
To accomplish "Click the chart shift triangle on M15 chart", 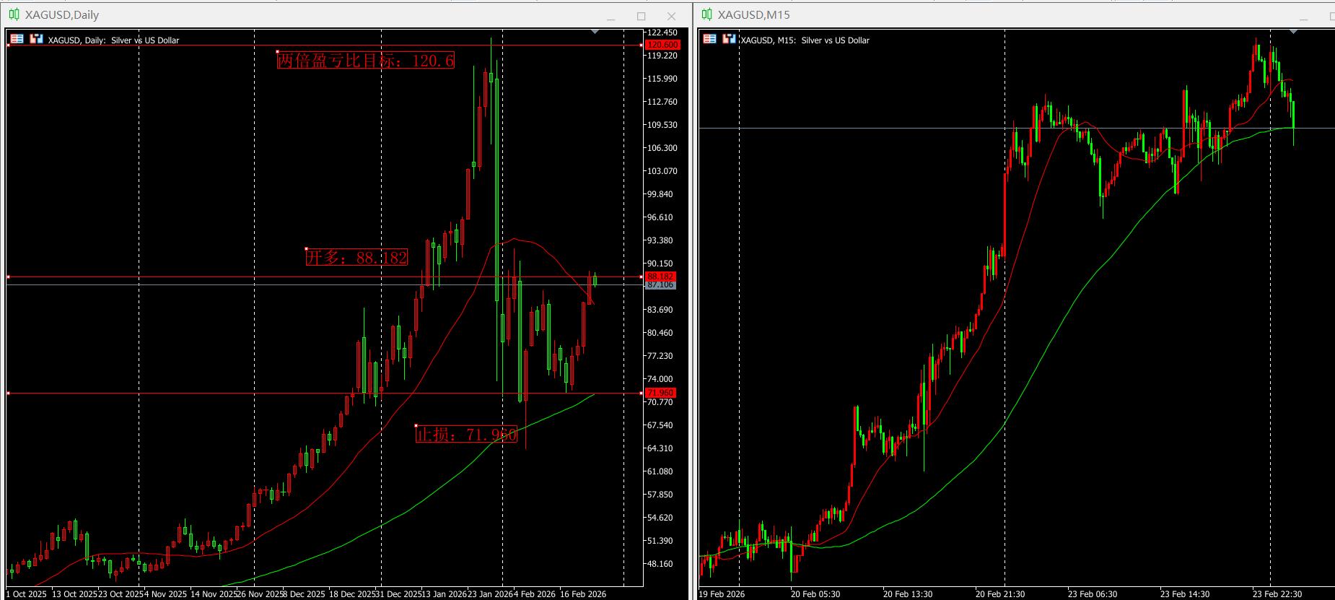I will click(1293, 32).
